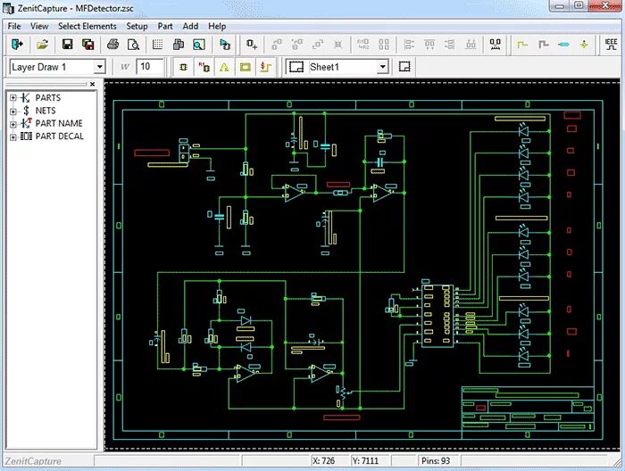Open the Select Elements menu
The height and width of the screenshot is (471, 625).
87,26
